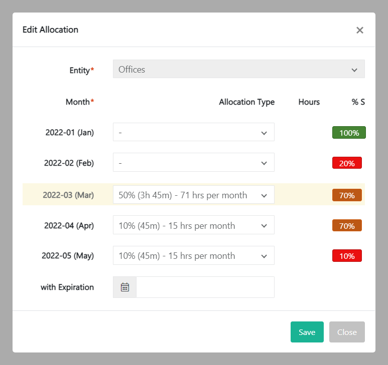
Task: Click the orange 70% badge for March
Action: [x=347, y=195]
